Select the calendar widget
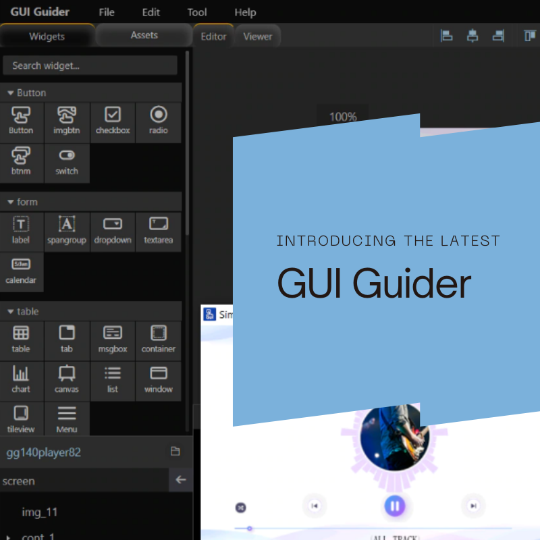540x540 pixels. (22, 272)
